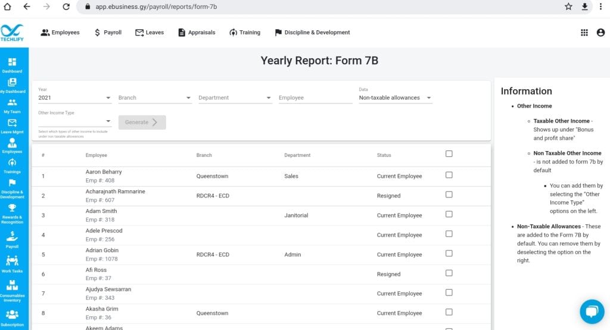Open Consumables Inventory sidebar icon
The width and height of the screenshot is (610, 330).
click(12, 290)
